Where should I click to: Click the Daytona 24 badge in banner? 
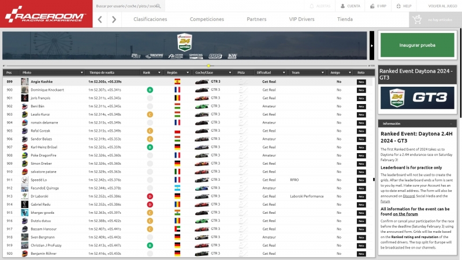185,42
